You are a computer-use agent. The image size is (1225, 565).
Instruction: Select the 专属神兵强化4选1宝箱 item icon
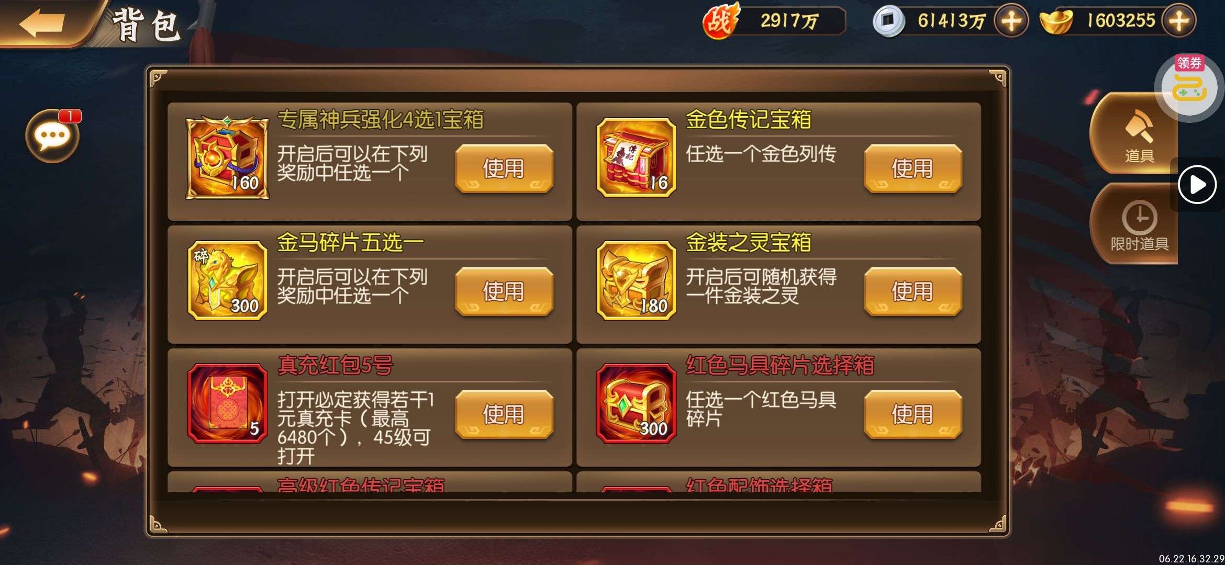[x=228, y=158]
